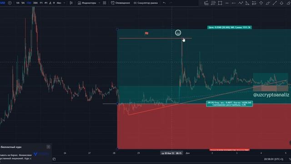Select the 1м timeframe
Viewport: 291px width, 164px height.
[x=18, y=3]
